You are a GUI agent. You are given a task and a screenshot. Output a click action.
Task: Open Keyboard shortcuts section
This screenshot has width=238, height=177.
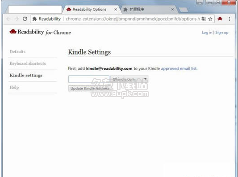[x=28, y=63]
